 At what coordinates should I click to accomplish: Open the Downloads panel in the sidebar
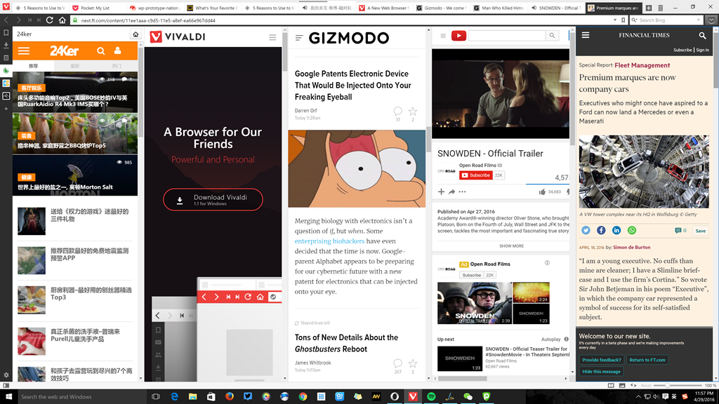pyautogui.click(x=6, y=45)
